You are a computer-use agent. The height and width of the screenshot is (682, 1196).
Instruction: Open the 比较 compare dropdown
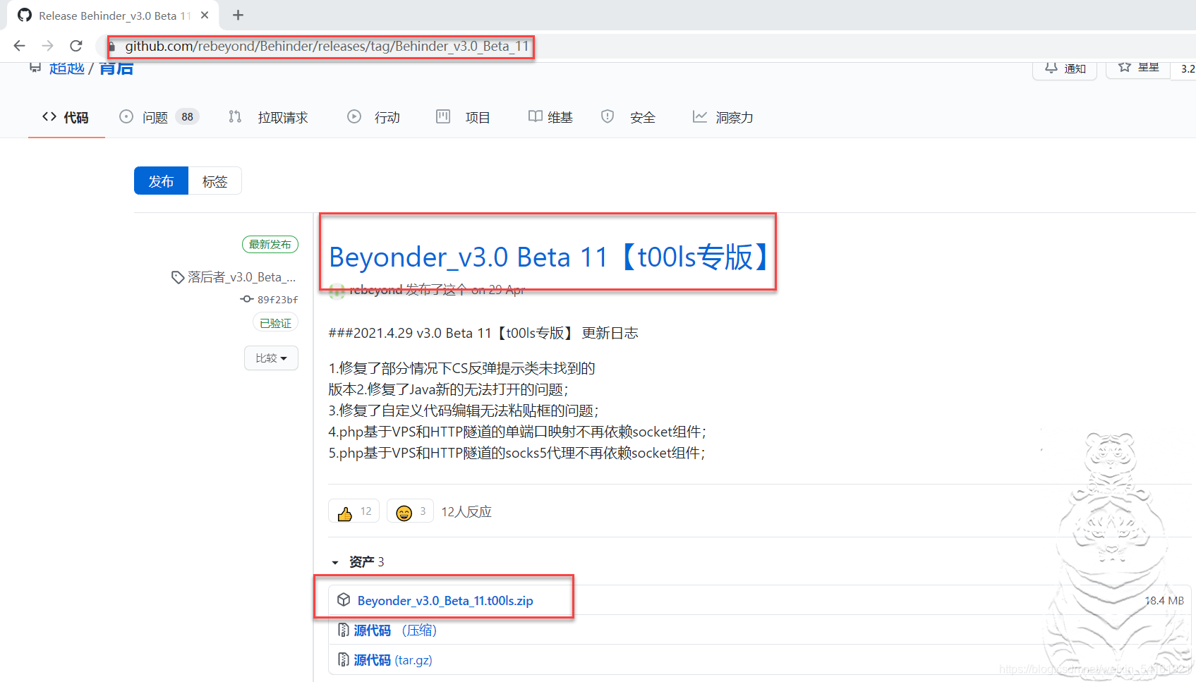click(x=272, y=358)
